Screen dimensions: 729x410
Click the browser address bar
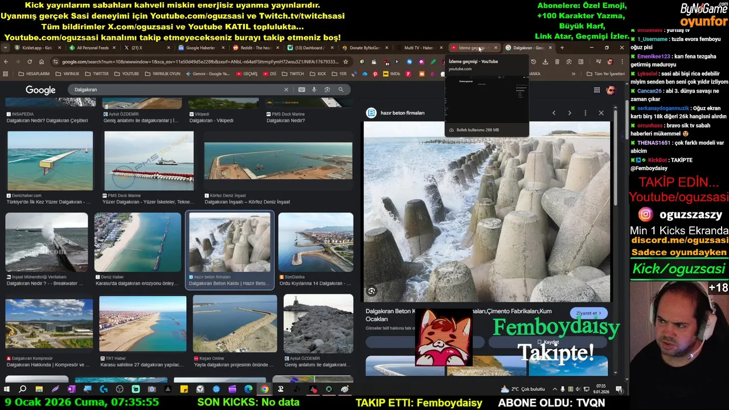pos(199,61)
